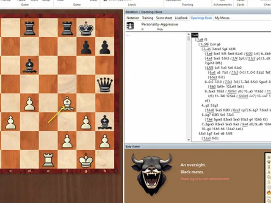
Task: Click the book list scroll-down arrow
Action: pos(188,140)
